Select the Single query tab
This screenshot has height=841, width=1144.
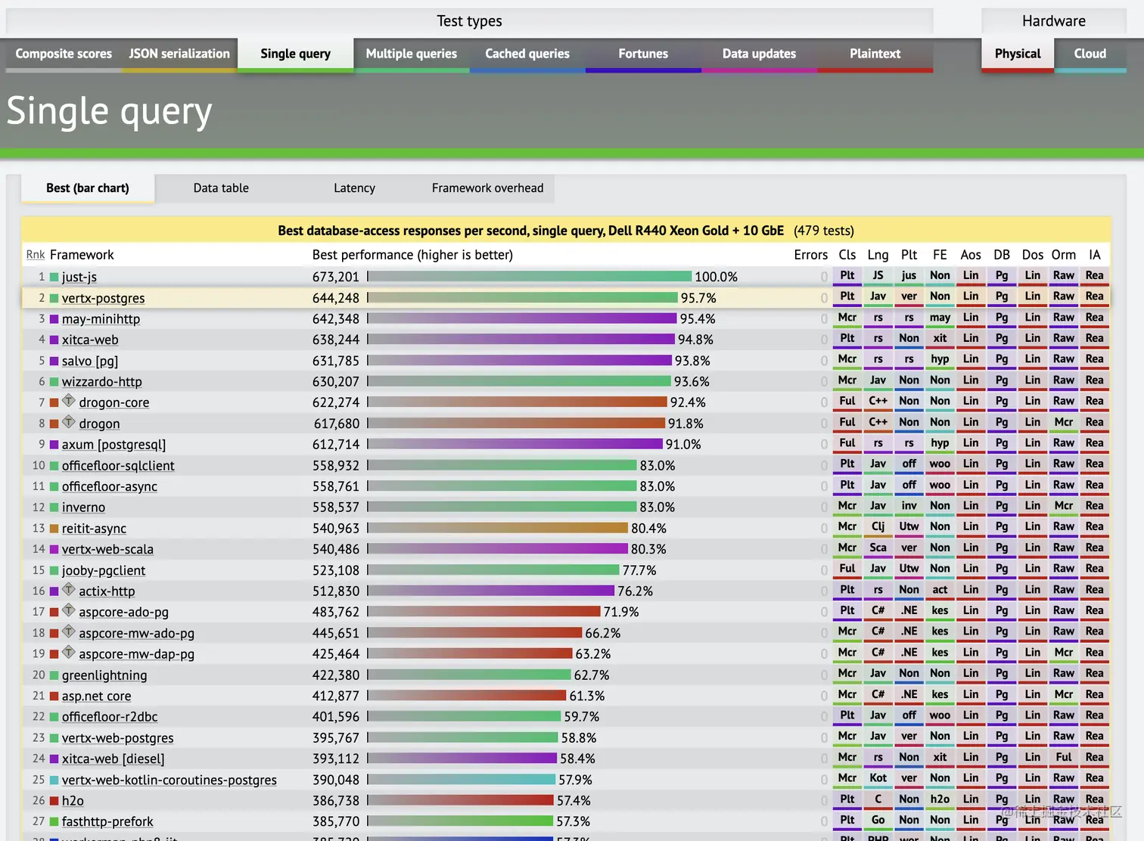point(296,54)
